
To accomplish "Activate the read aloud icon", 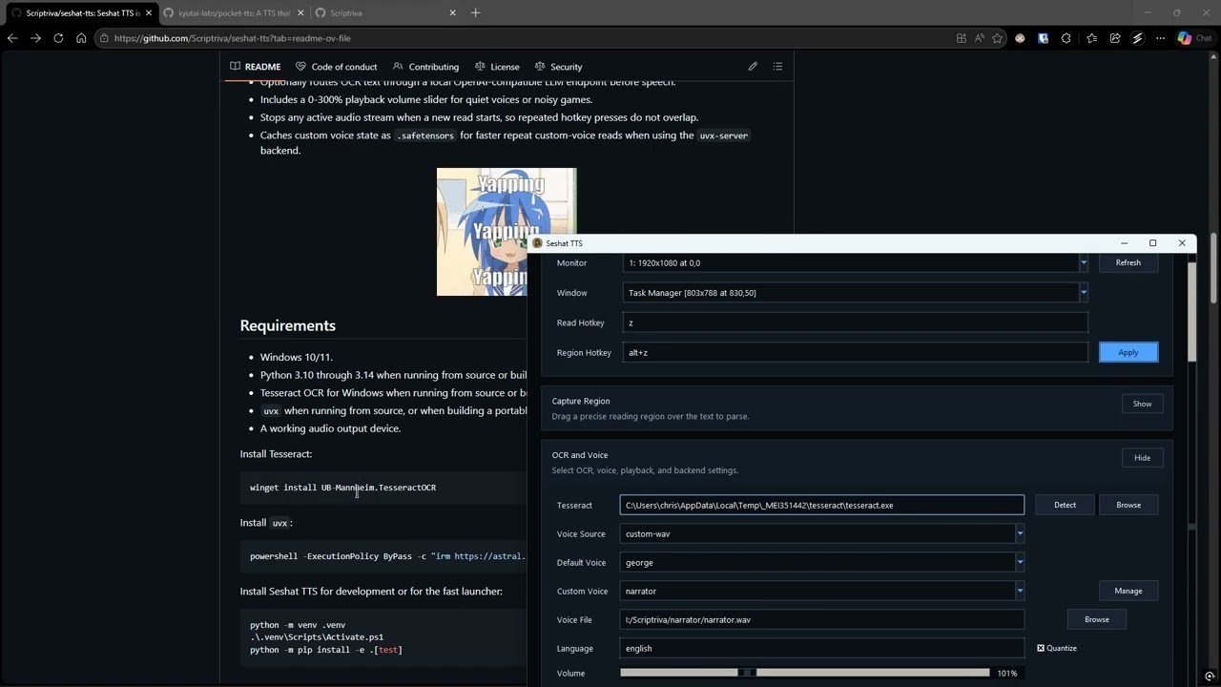I will click(x=979, y=38).
